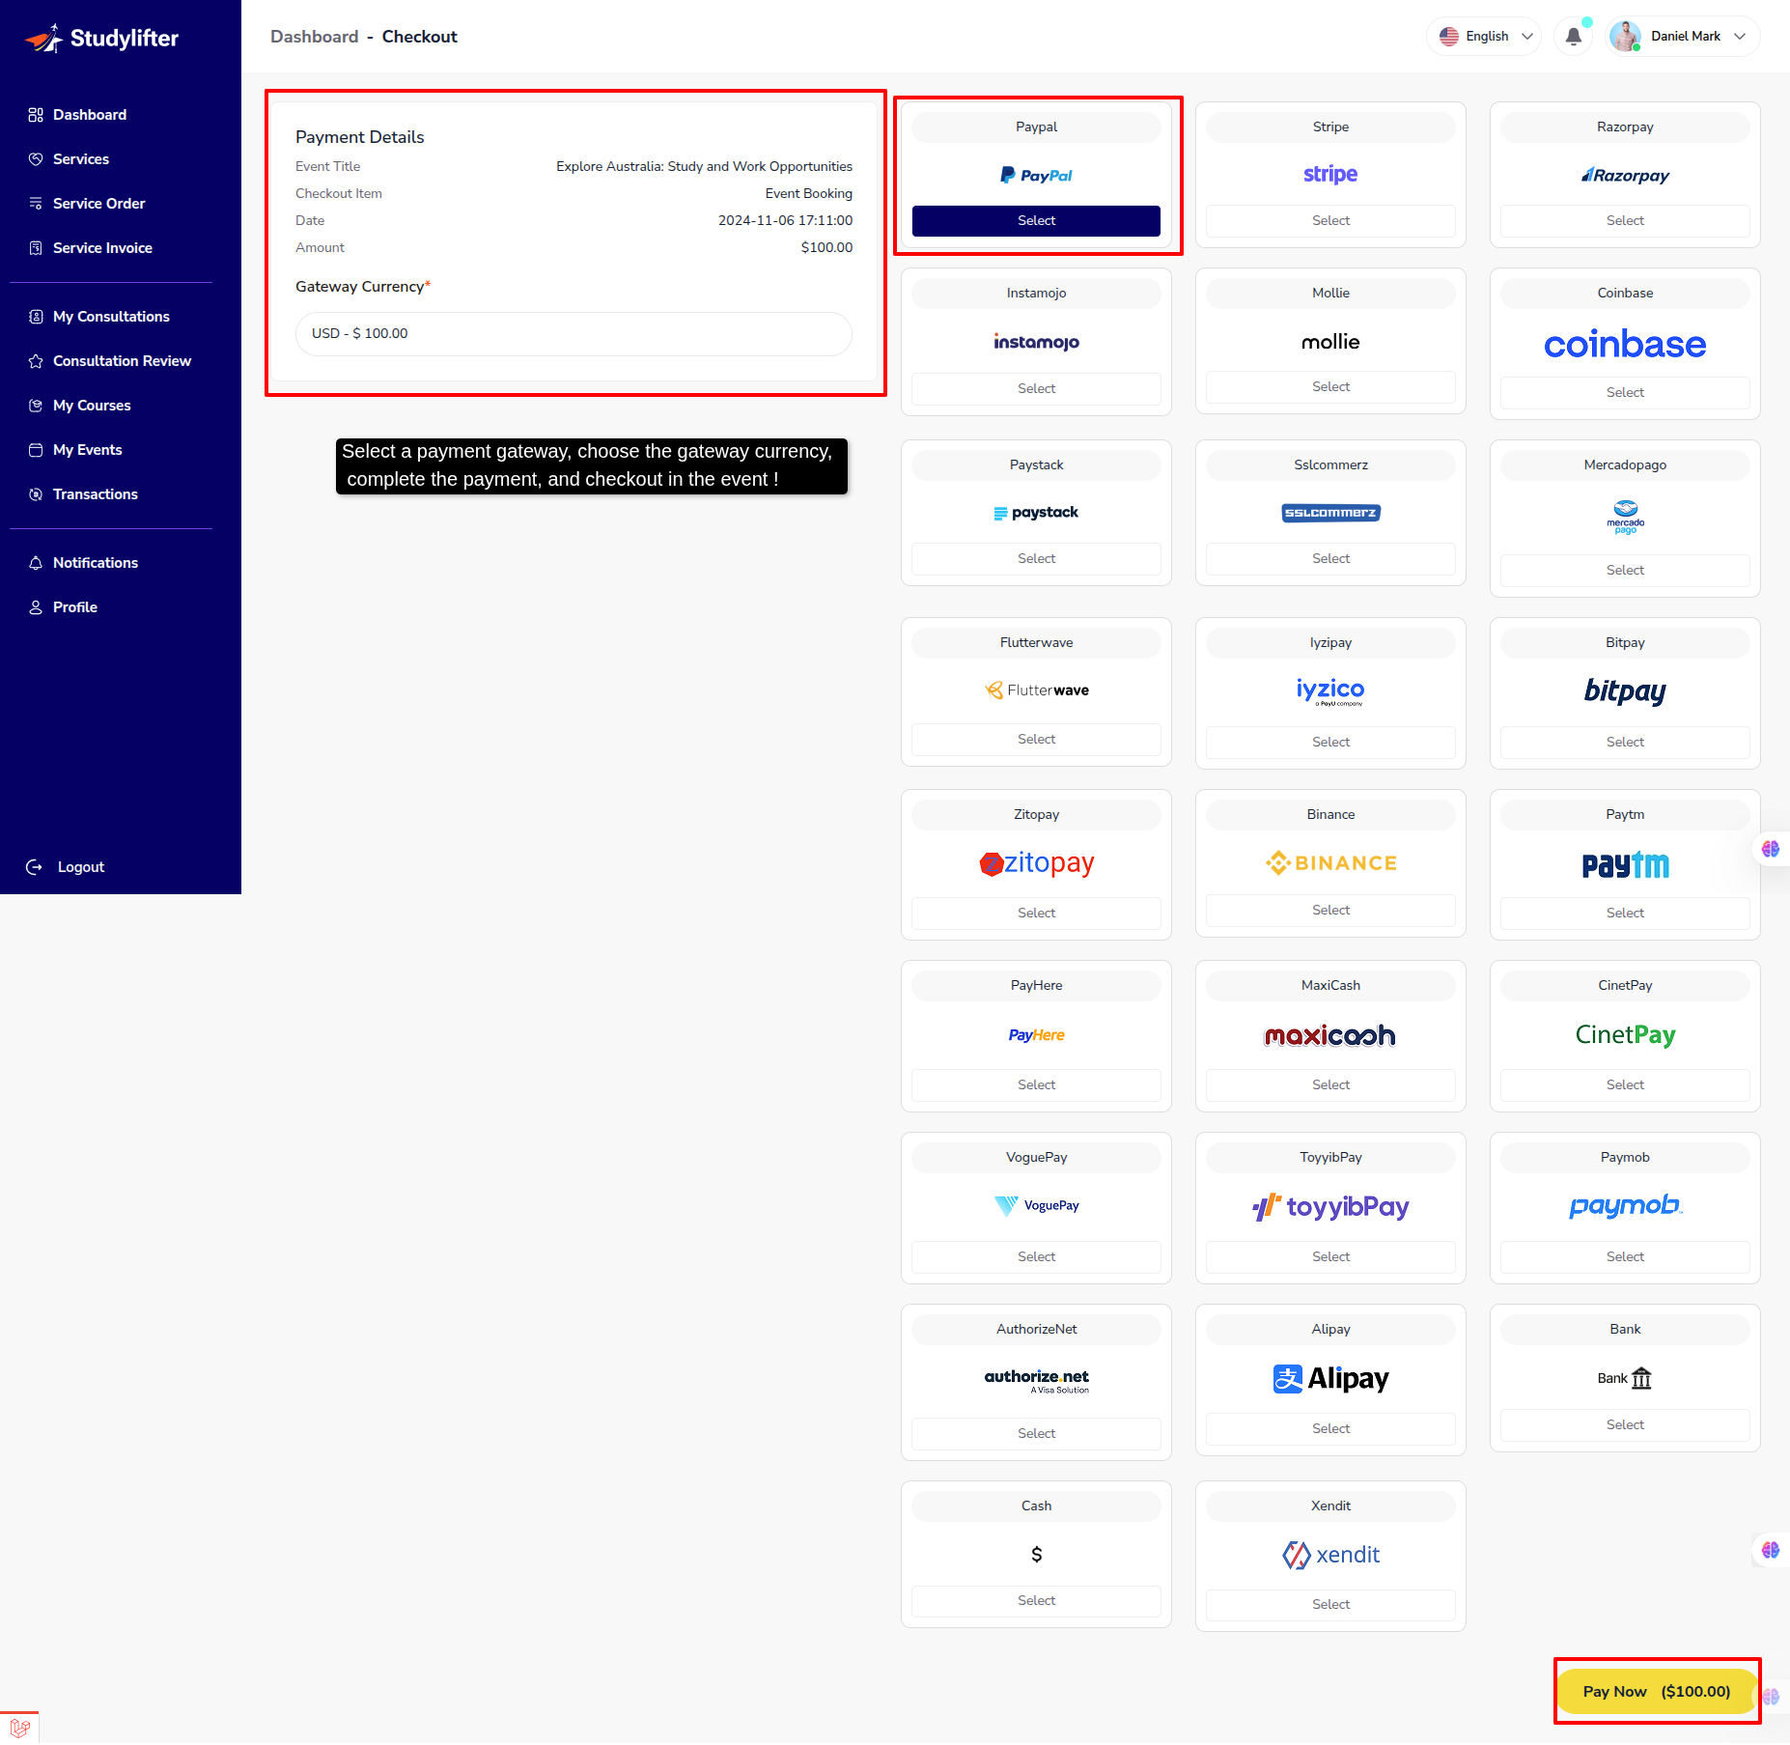Viewport: 1790px width, 1745px height.
Task: Open Service Invoice in sidebar
Action: point(102,248)
